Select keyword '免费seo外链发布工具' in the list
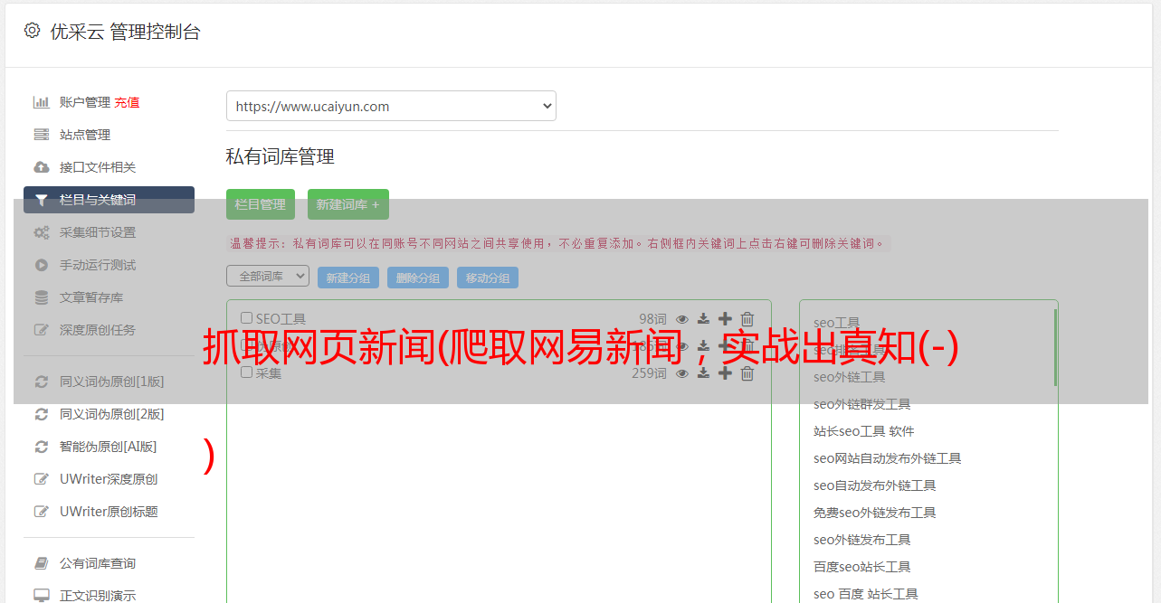1161x603 pixels. click(875, 513)
